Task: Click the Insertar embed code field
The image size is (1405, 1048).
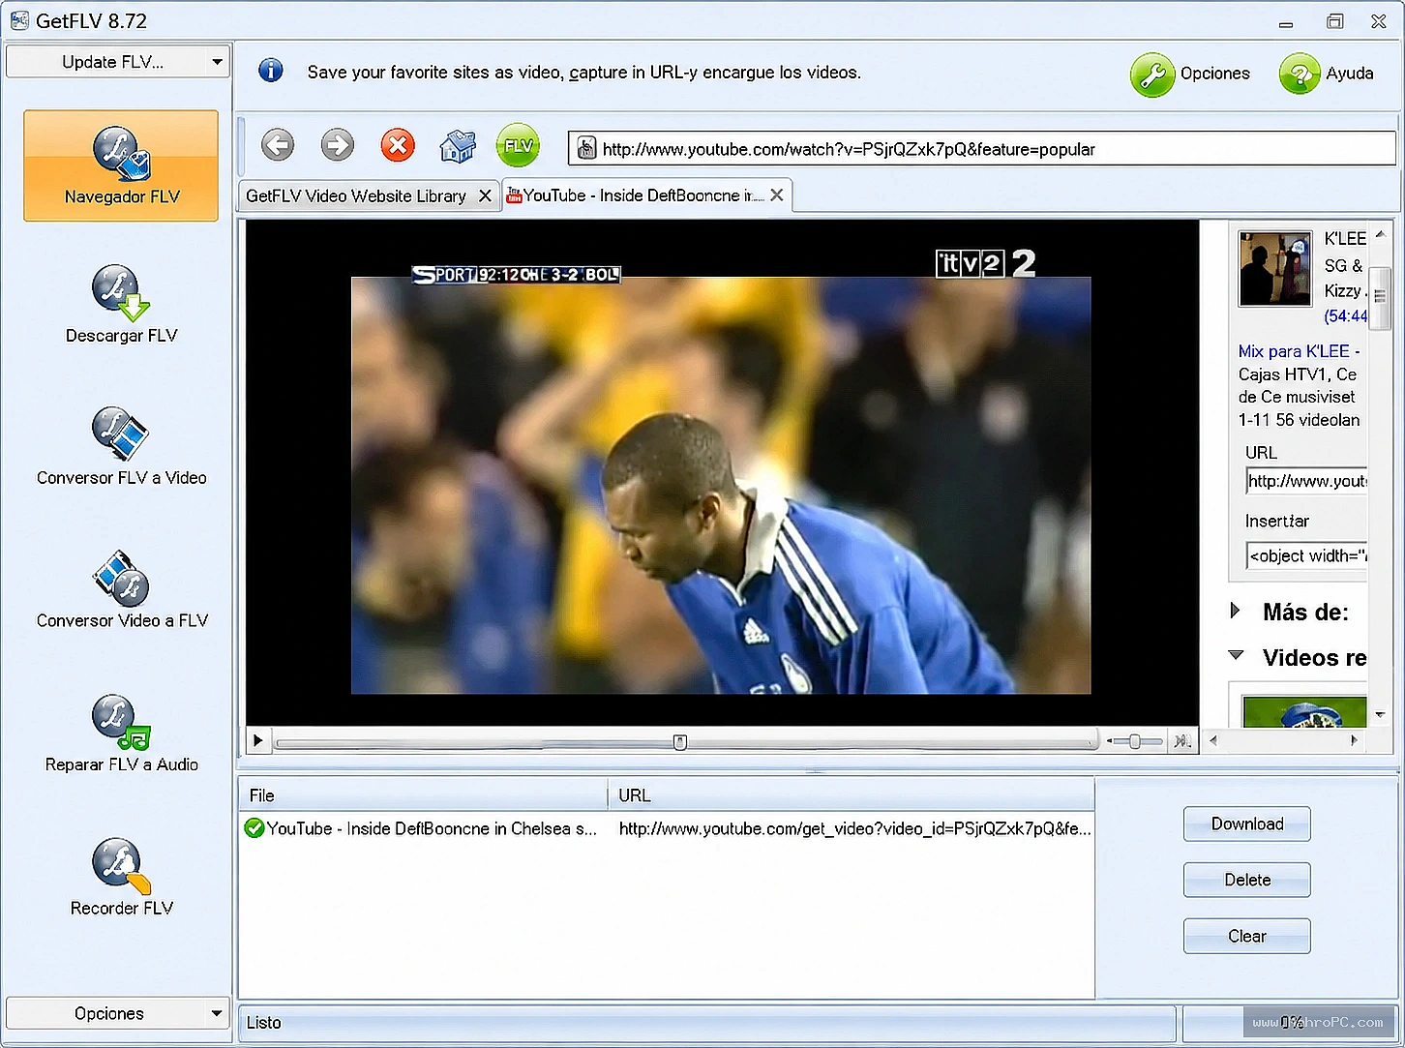Action: pos(1306,555)
